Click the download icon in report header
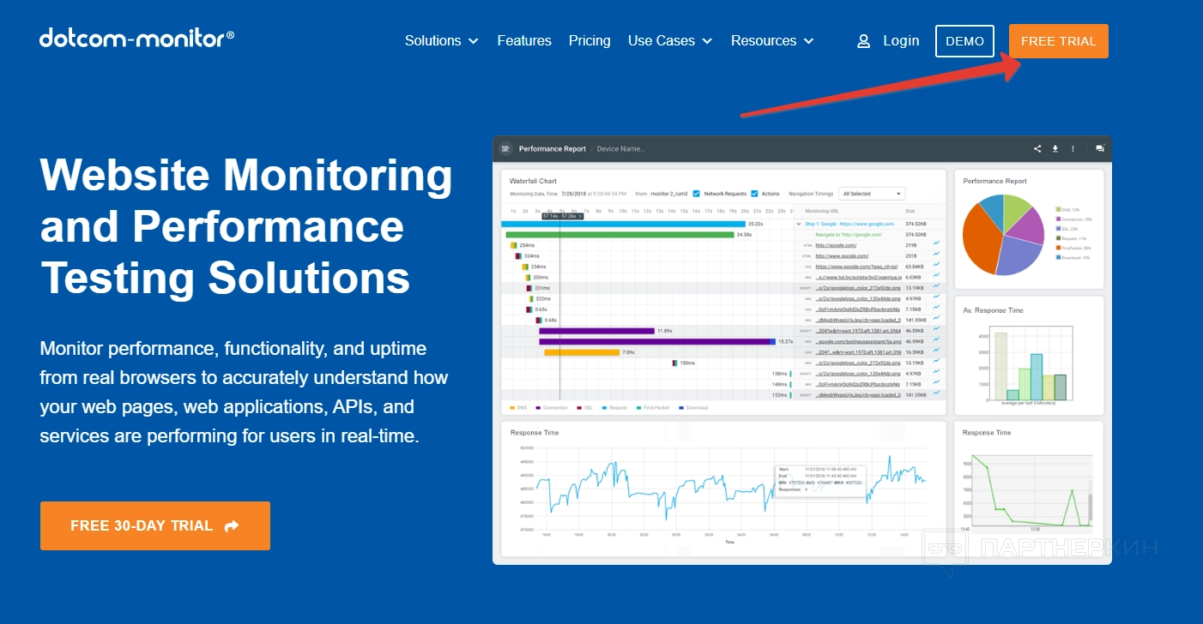 [x=1055, y=148]
